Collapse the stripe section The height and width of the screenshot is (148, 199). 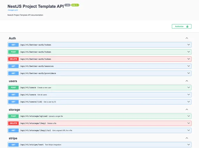coord(187,138)
